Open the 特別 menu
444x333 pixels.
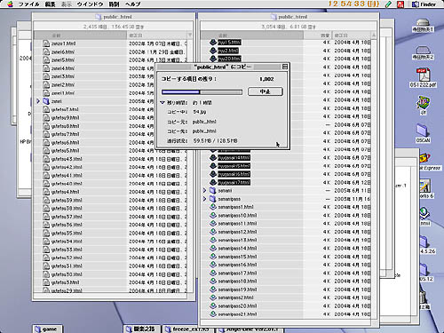(114, 4)
